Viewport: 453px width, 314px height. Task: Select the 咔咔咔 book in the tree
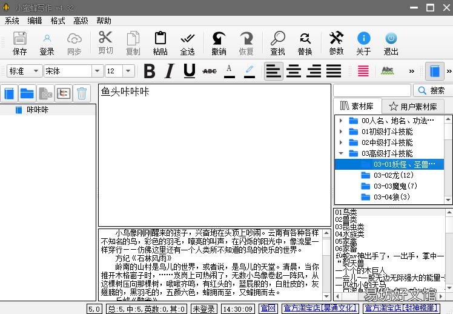pyautogui.click(x=38, y=110)
